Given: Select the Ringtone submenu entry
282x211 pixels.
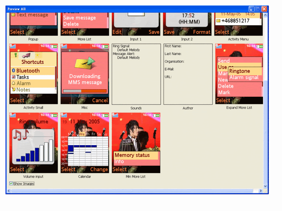Looking at the screenshot, I should pos(245,71).
